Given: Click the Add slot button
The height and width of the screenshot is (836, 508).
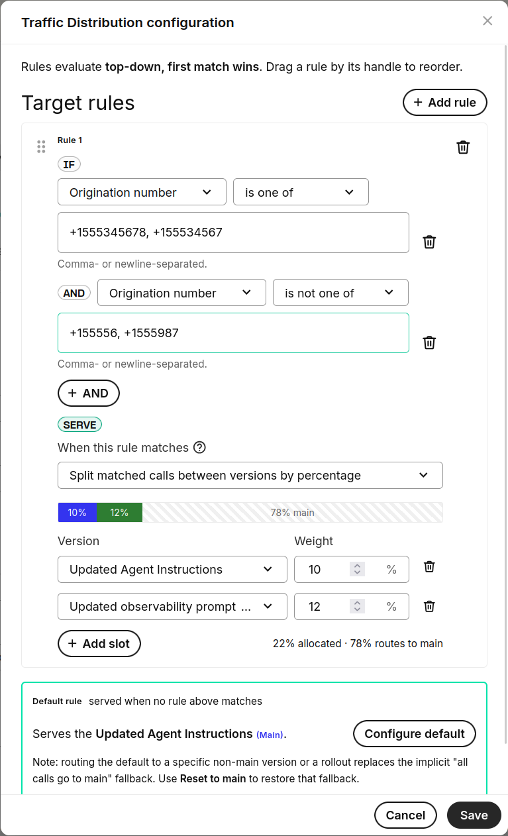Looking at the screenshot, I should tap(99, 643).
